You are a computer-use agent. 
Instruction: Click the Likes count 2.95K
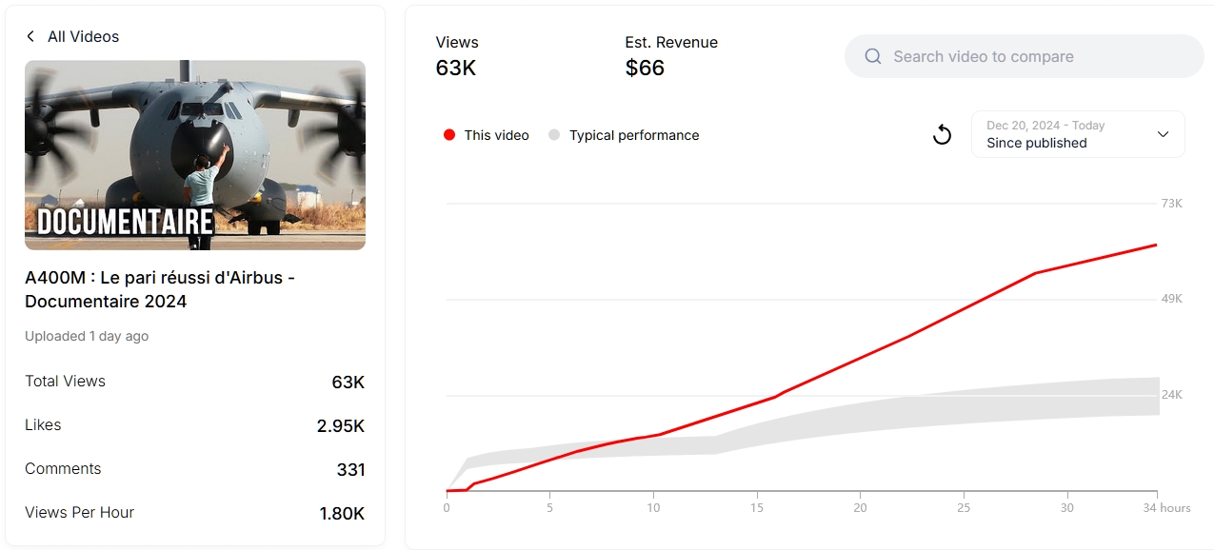tap(340, 425)
